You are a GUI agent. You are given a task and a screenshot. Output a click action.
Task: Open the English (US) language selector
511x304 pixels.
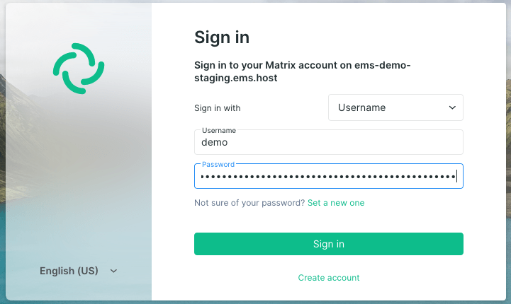(78, 271)
